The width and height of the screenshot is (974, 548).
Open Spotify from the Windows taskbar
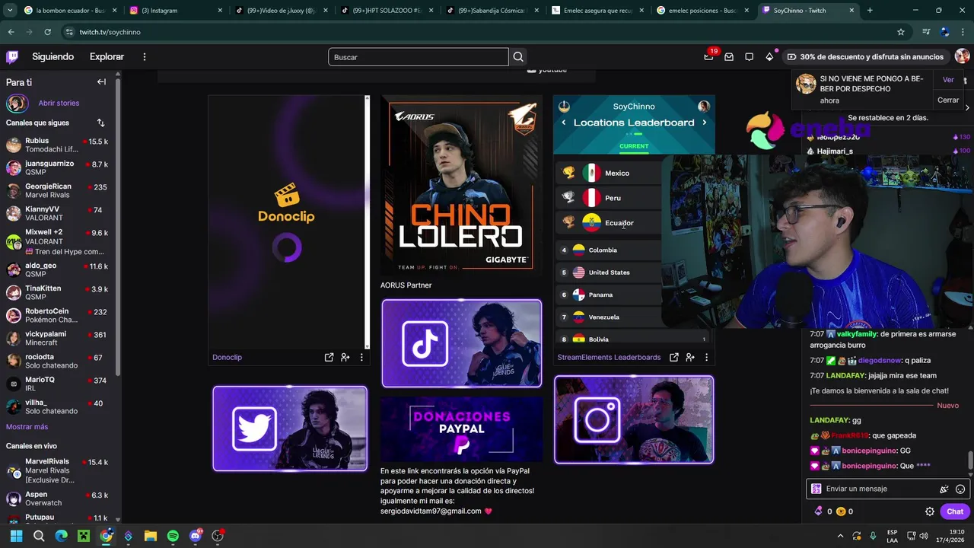click(x=173, y=536)
